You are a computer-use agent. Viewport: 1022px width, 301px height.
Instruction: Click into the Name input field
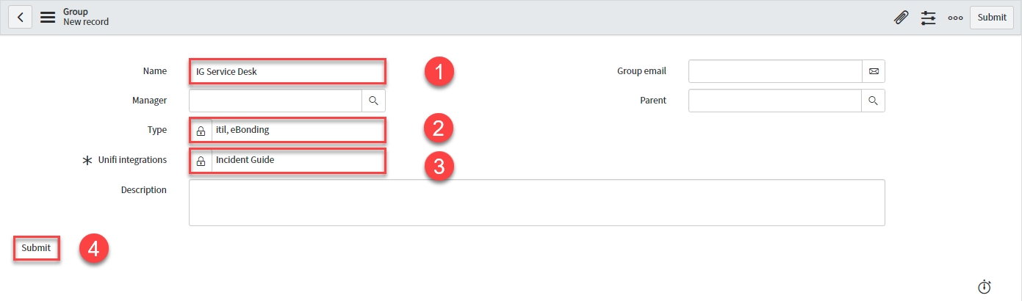287,71
